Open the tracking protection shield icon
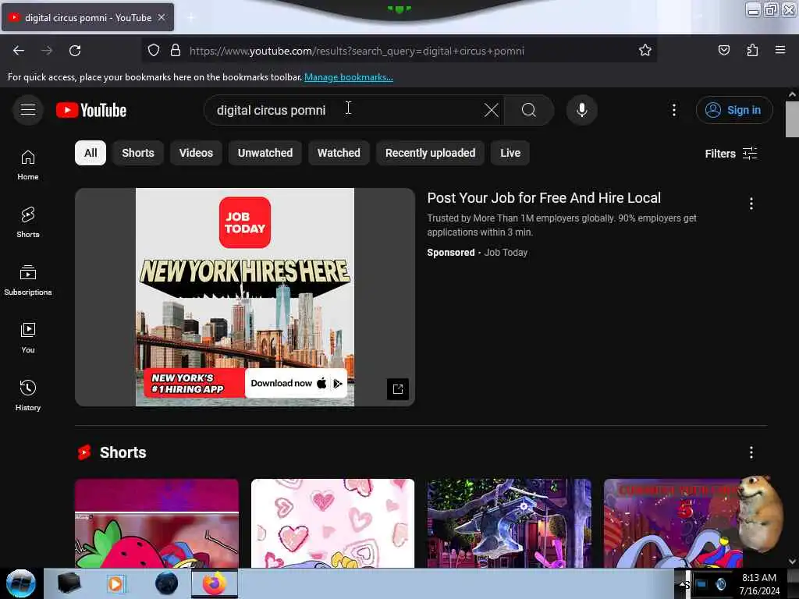799x599 pixels. point(154,50)
